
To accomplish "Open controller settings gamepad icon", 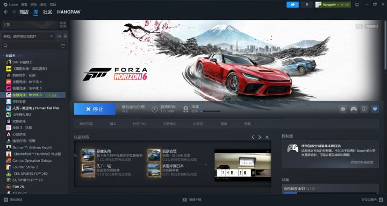I will (354, 109).
